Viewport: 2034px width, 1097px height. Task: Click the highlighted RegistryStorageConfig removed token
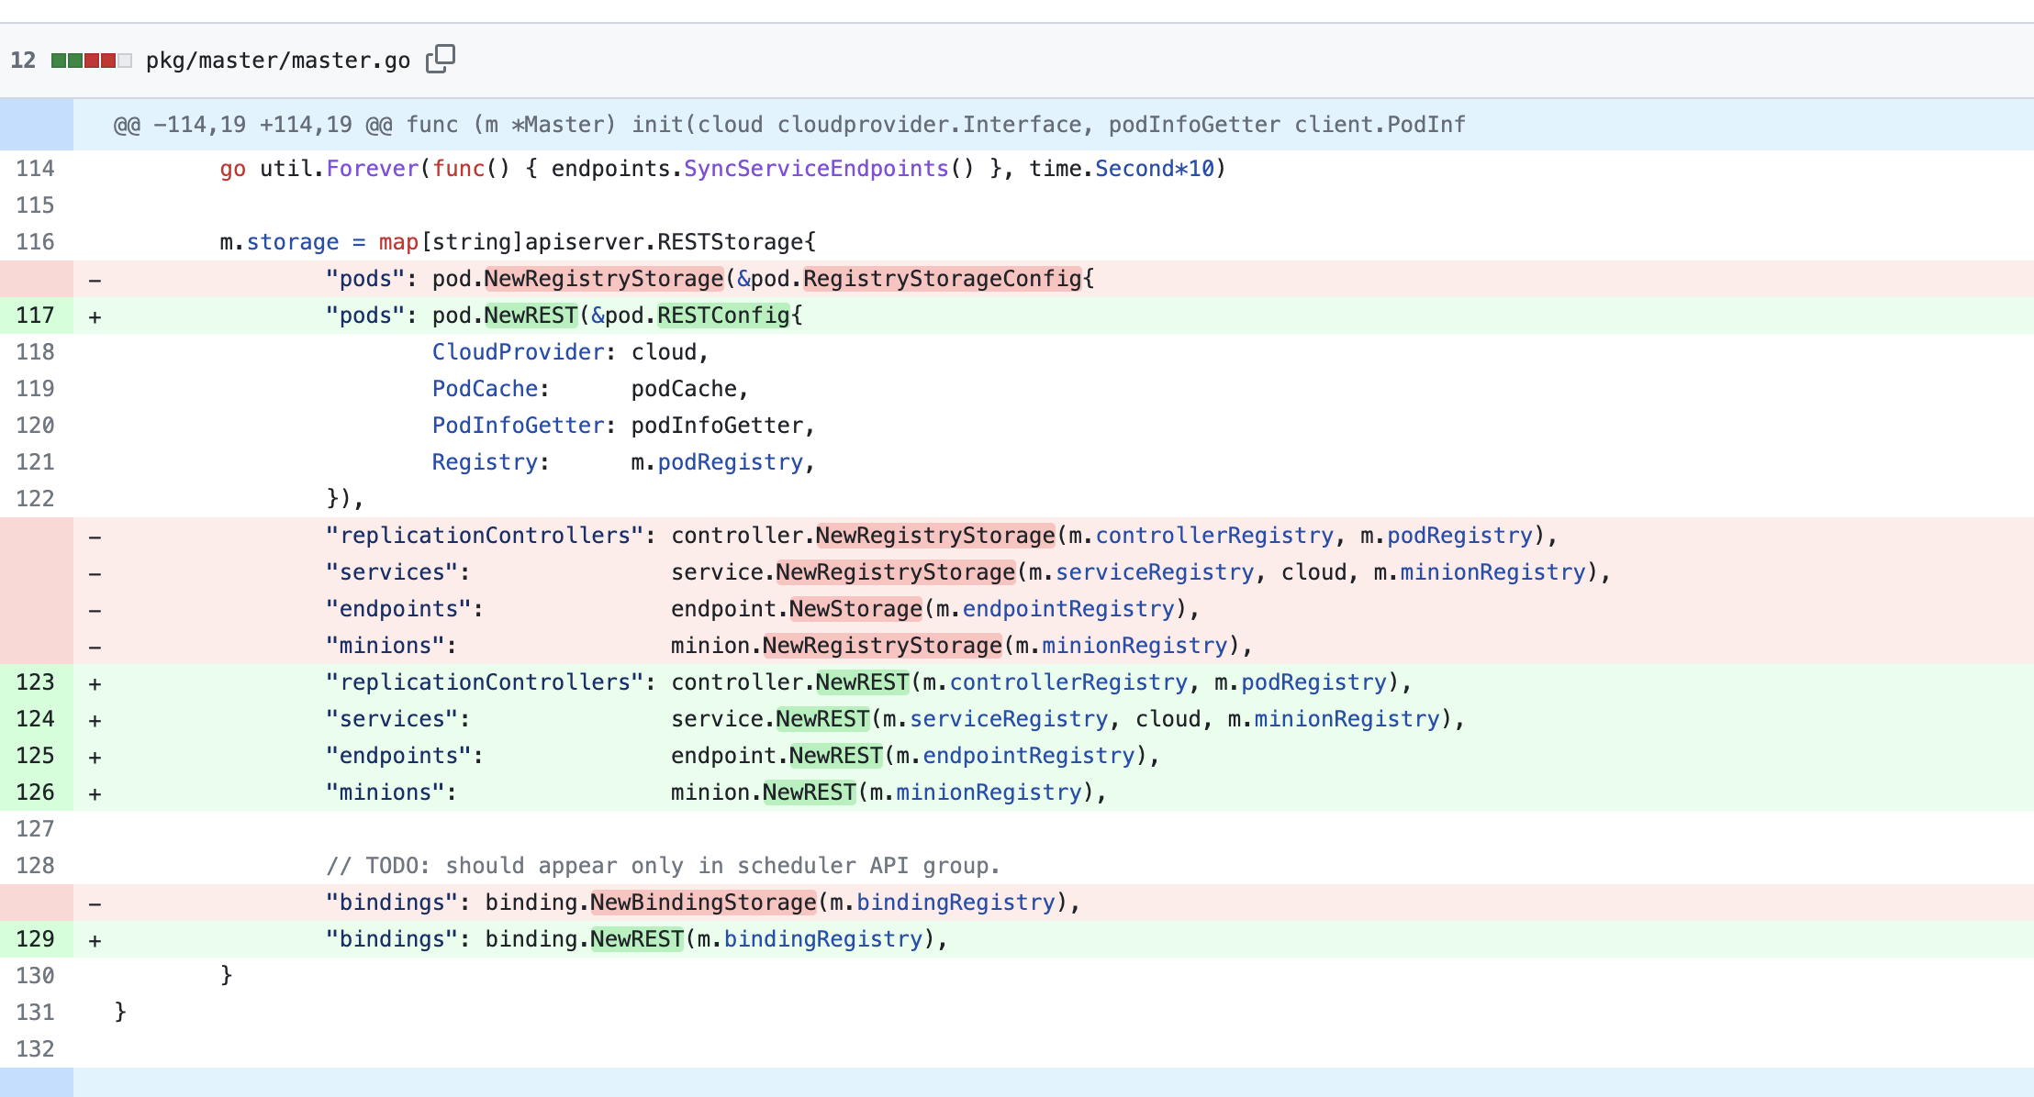(942, 279)
